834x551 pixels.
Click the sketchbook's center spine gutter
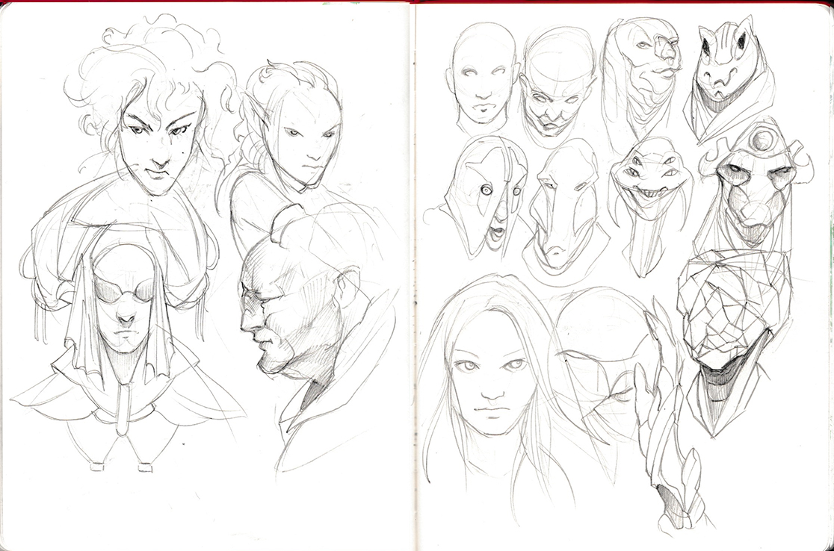click(x=413, y=276)
